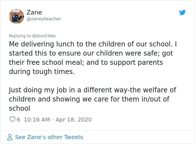Open Zane's profile picture

point(16,16)
